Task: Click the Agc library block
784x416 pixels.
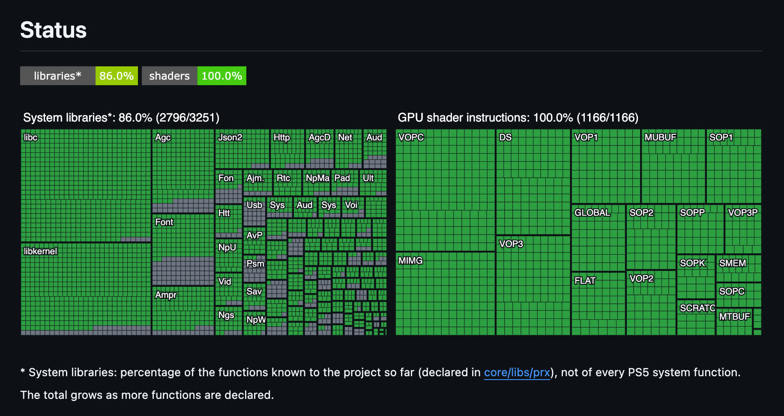Action: tap(183, 171)
